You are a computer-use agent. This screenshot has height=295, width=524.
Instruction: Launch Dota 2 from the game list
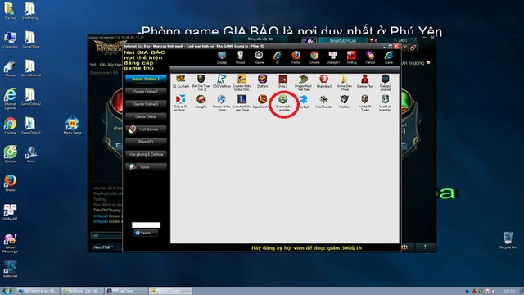[x=282, y=81]
